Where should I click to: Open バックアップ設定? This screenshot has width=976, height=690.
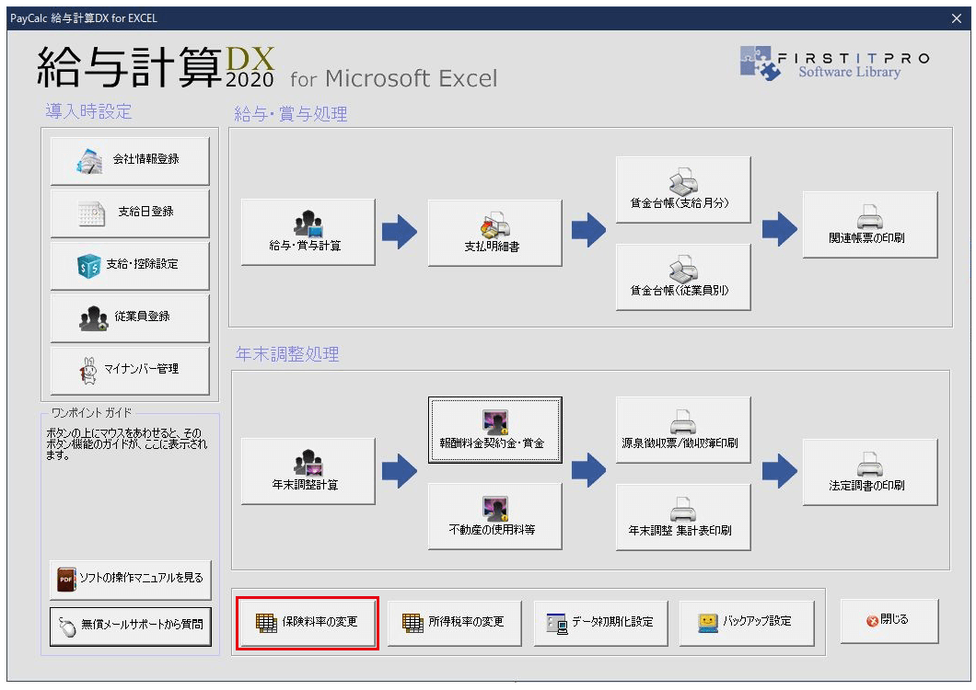pos(747,623)
